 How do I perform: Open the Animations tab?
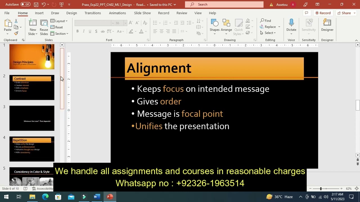click(x=117, y=13)
